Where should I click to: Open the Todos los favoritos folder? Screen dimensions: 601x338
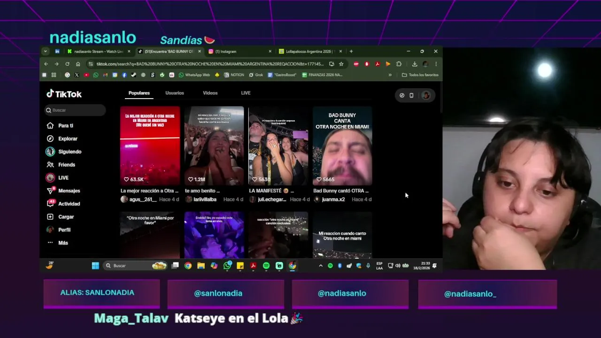[420, 75]
